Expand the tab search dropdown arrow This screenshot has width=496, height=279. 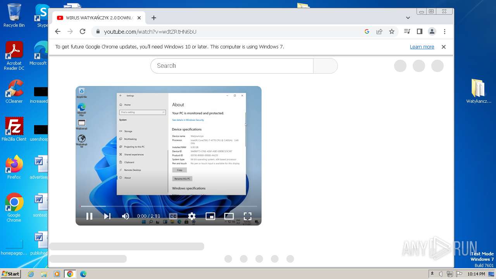click(408, 18)
